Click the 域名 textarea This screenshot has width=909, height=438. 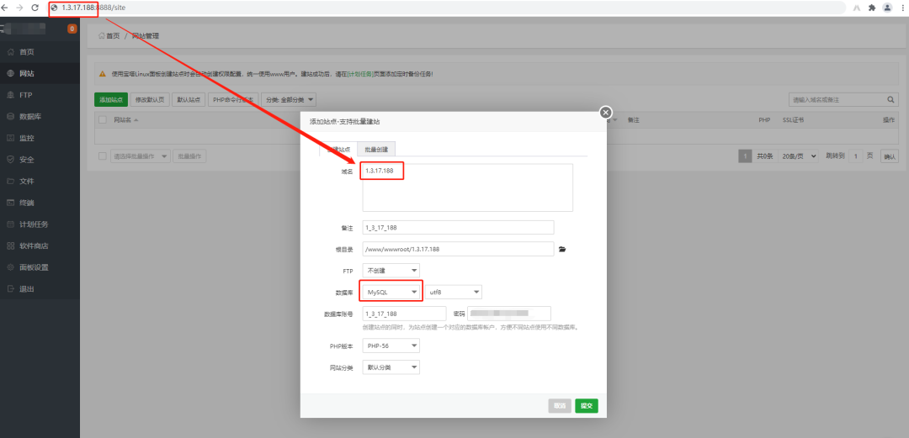(x=467, y=187)
